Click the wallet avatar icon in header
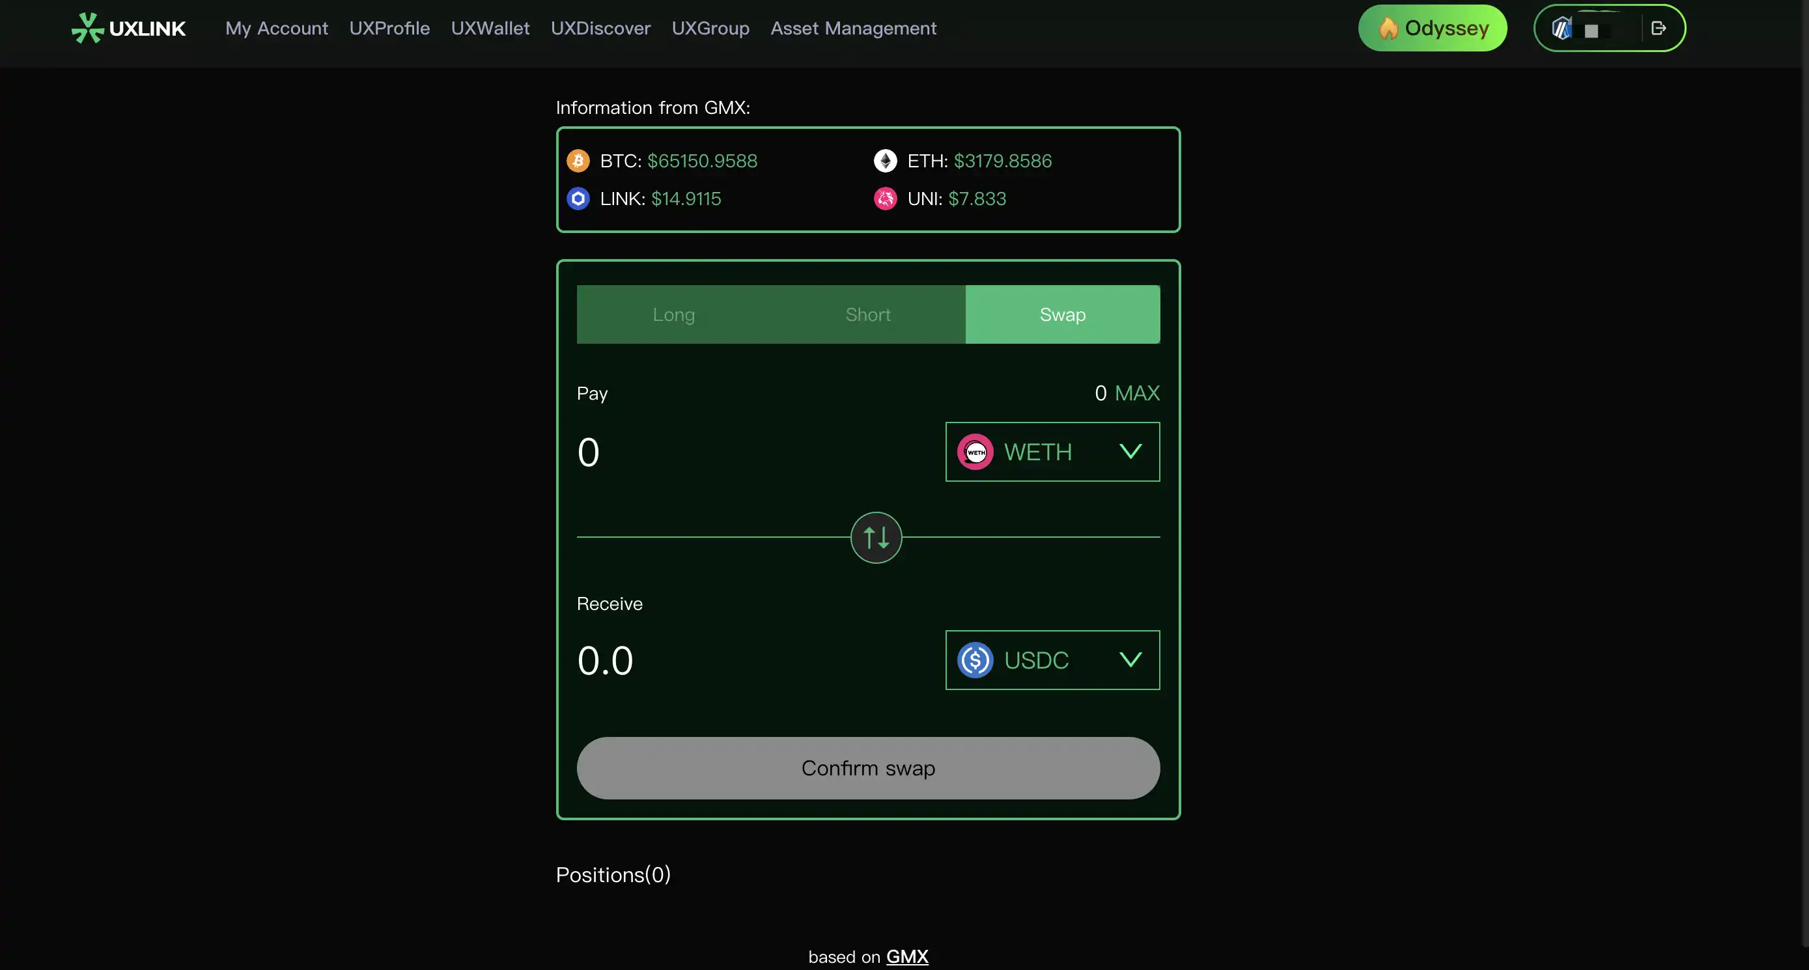This screenshot has width=1809, height=970. click(1561, 29)
